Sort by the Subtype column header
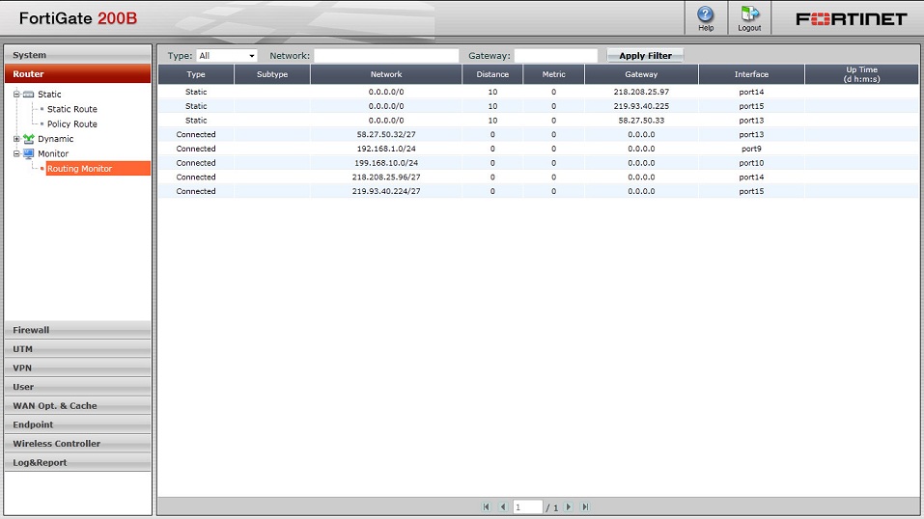This screenshot has width=924, height=519. point(272,74)
